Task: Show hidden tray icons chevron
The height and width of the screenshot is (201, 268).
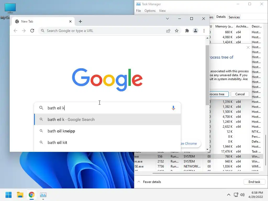Action: click(228, 195)
